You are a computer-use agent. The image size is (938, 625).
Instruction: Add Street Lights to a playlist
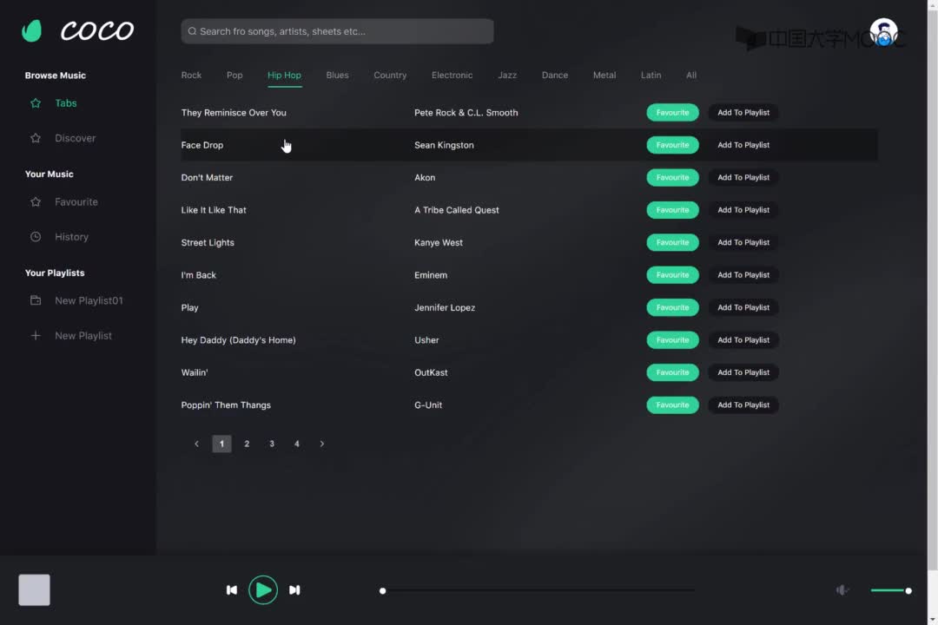coord(743,242)
